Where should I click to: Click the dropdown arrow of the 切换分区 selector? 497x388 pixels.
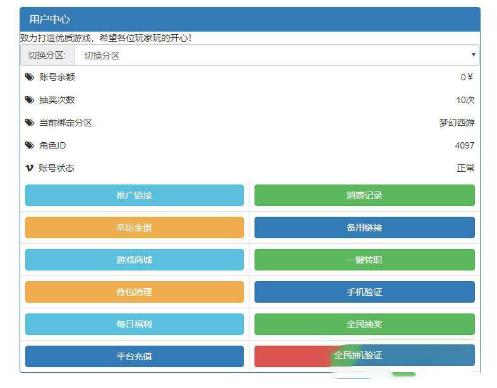click(473, 55)
